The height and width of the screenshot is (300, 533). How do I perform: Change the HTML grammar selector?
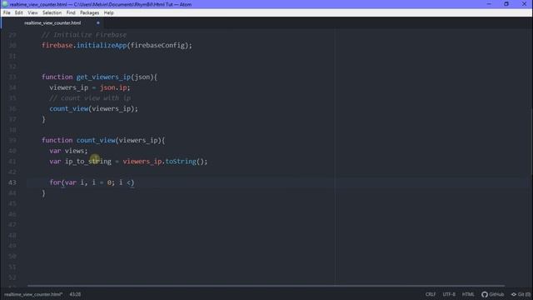tap(468, 294)
